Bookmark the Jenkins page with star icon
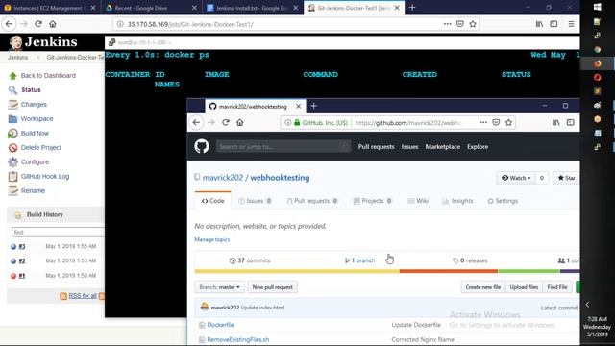 click(473, 24)
